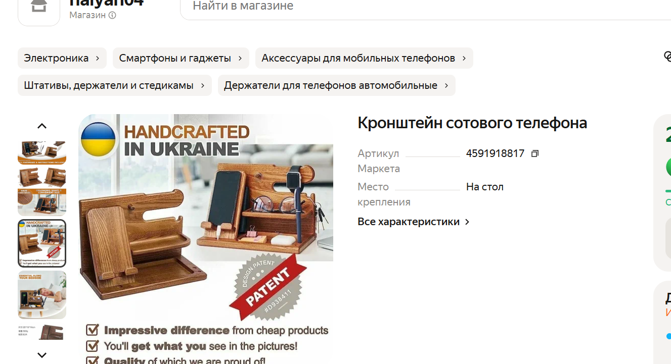Show previous thumbnails with up arrow

click(42, 126)
